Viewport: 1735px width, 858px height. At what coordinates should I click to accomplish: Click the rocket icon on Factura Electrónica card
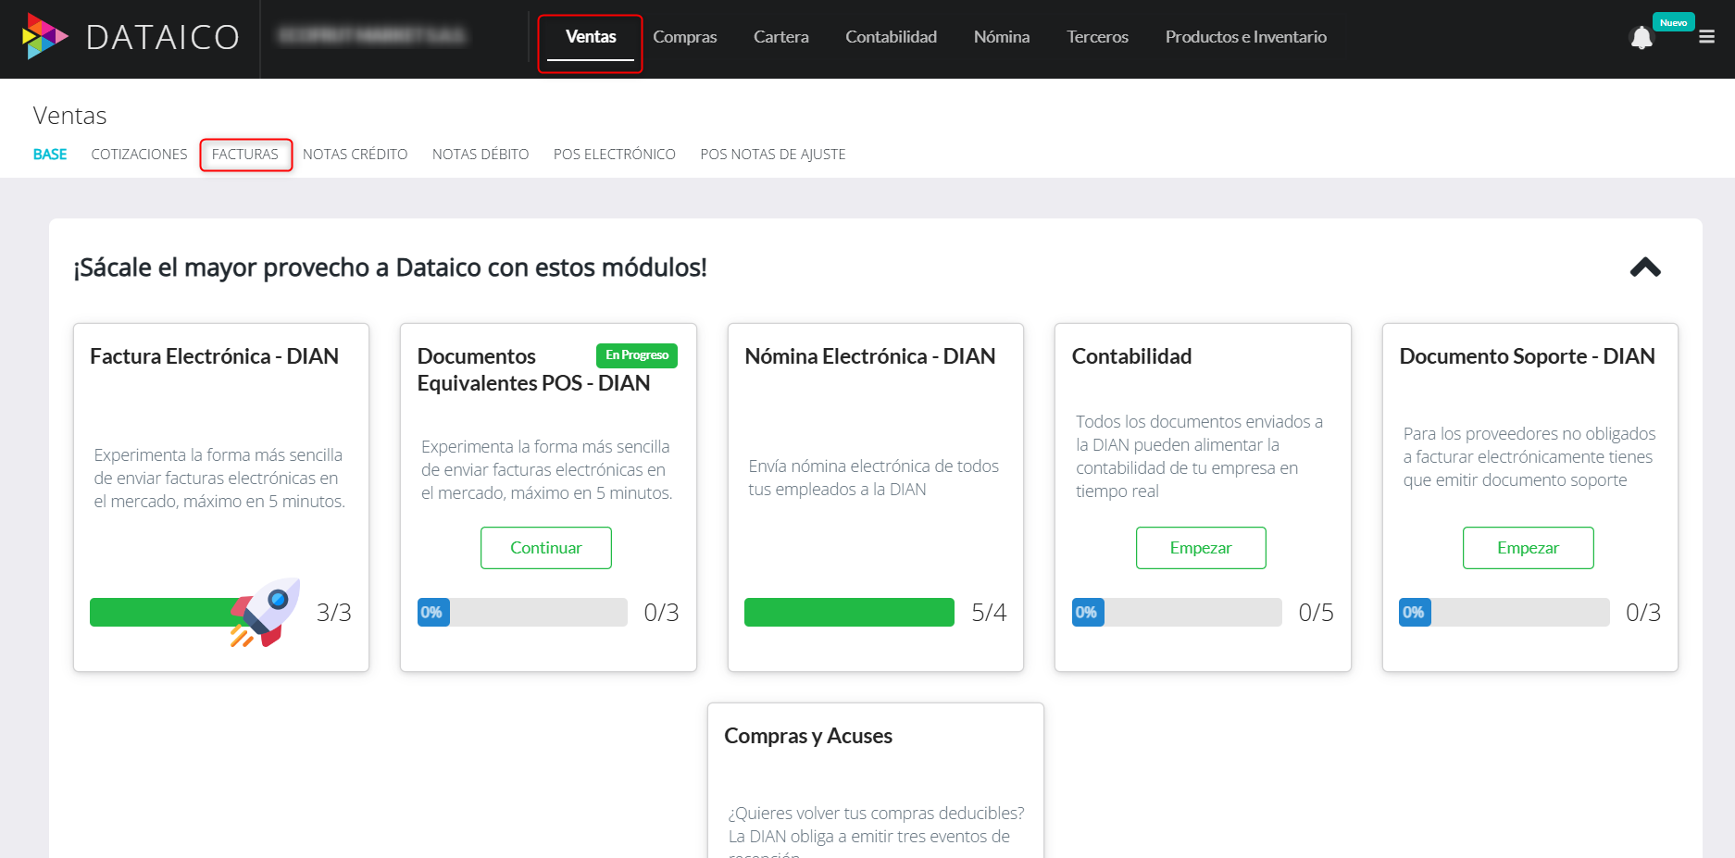(266, 612)
